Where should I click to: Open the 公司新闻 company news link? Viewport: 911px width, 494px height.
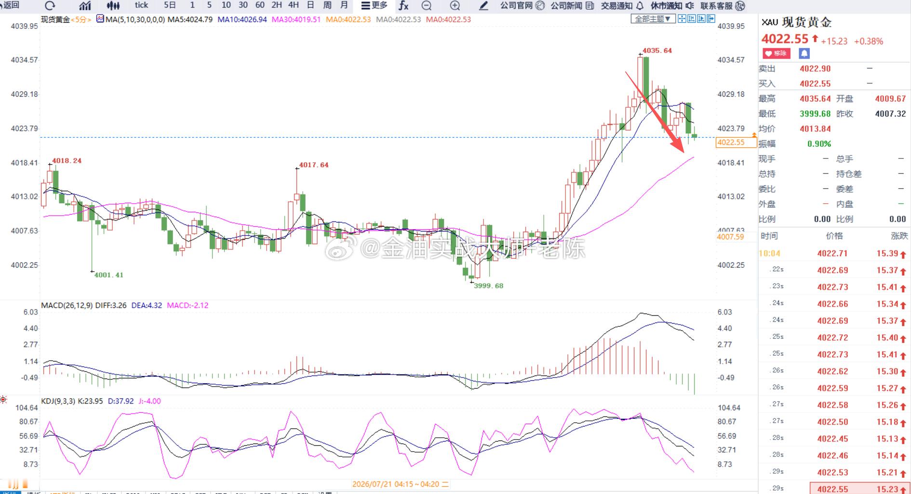point(572,6)
